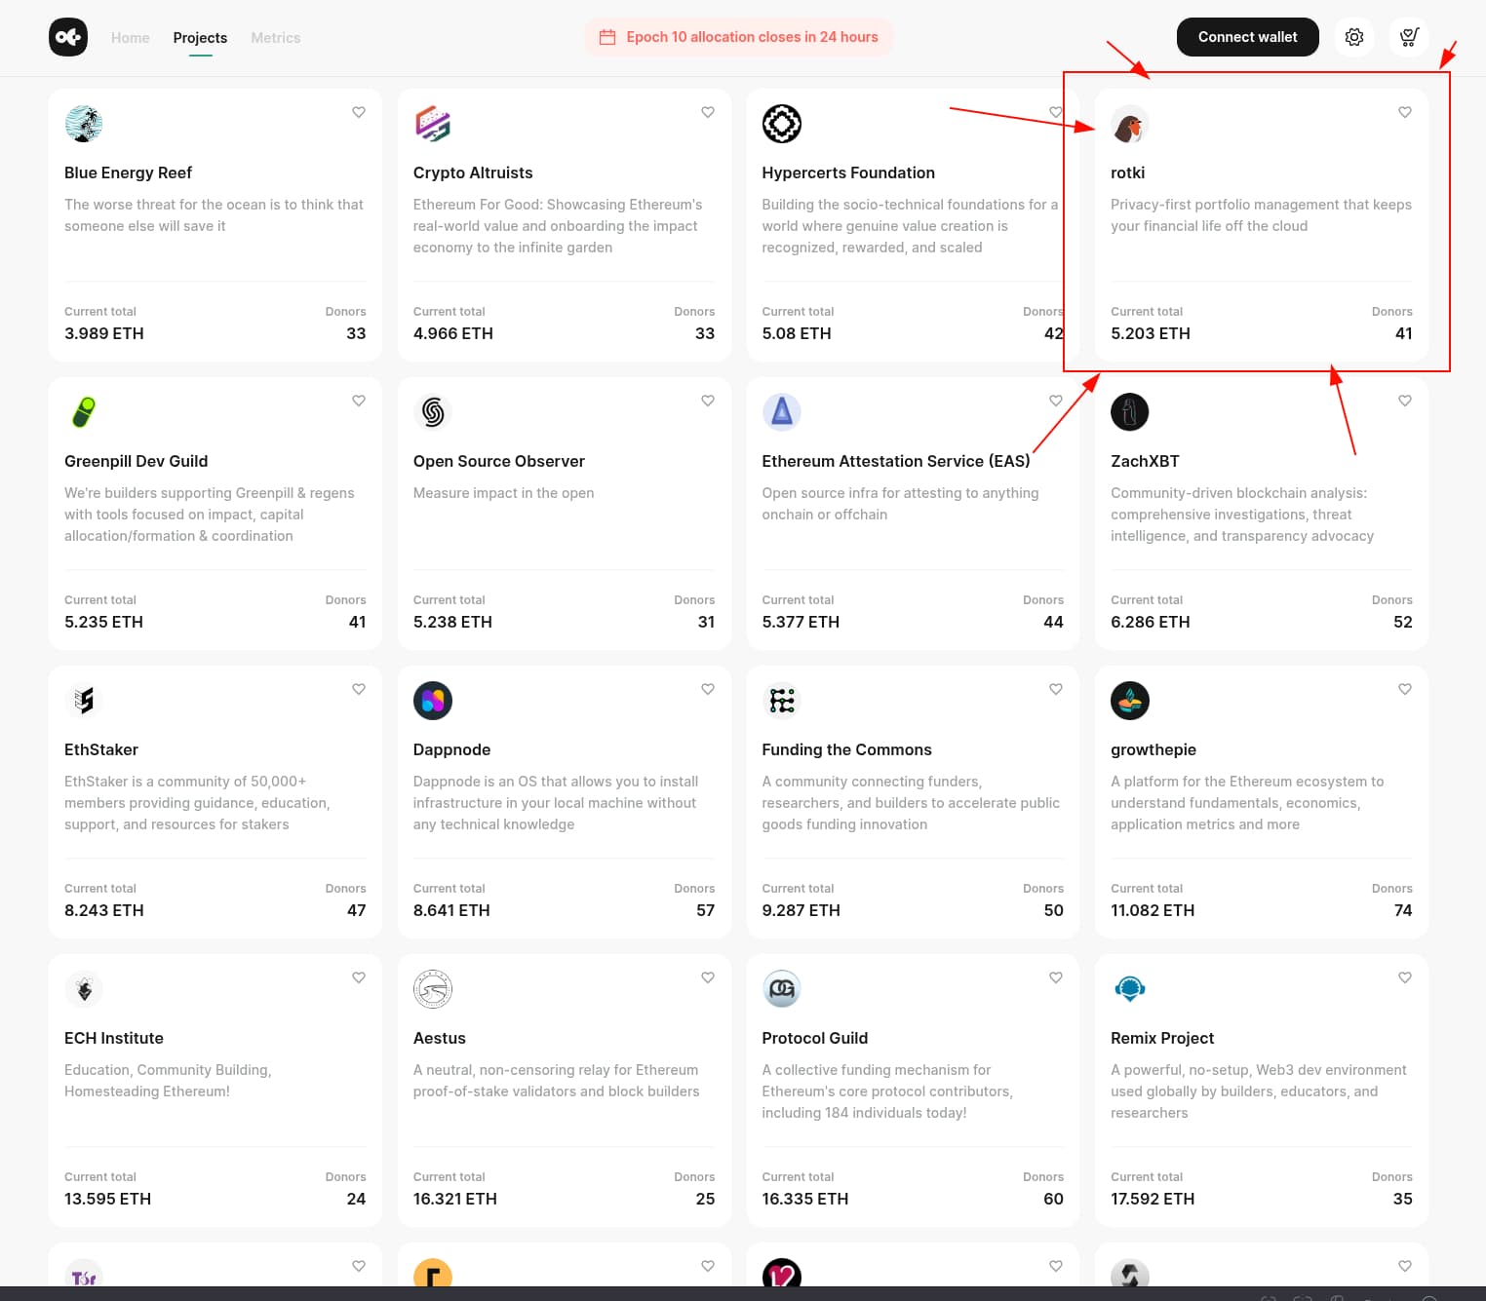
Task: Open the allocation cart icon
Action: click(x=1408, y=37)
